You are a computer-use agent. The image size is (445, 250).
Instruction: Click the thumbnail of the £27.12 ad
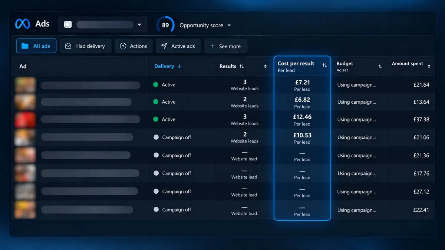[25, 191]
